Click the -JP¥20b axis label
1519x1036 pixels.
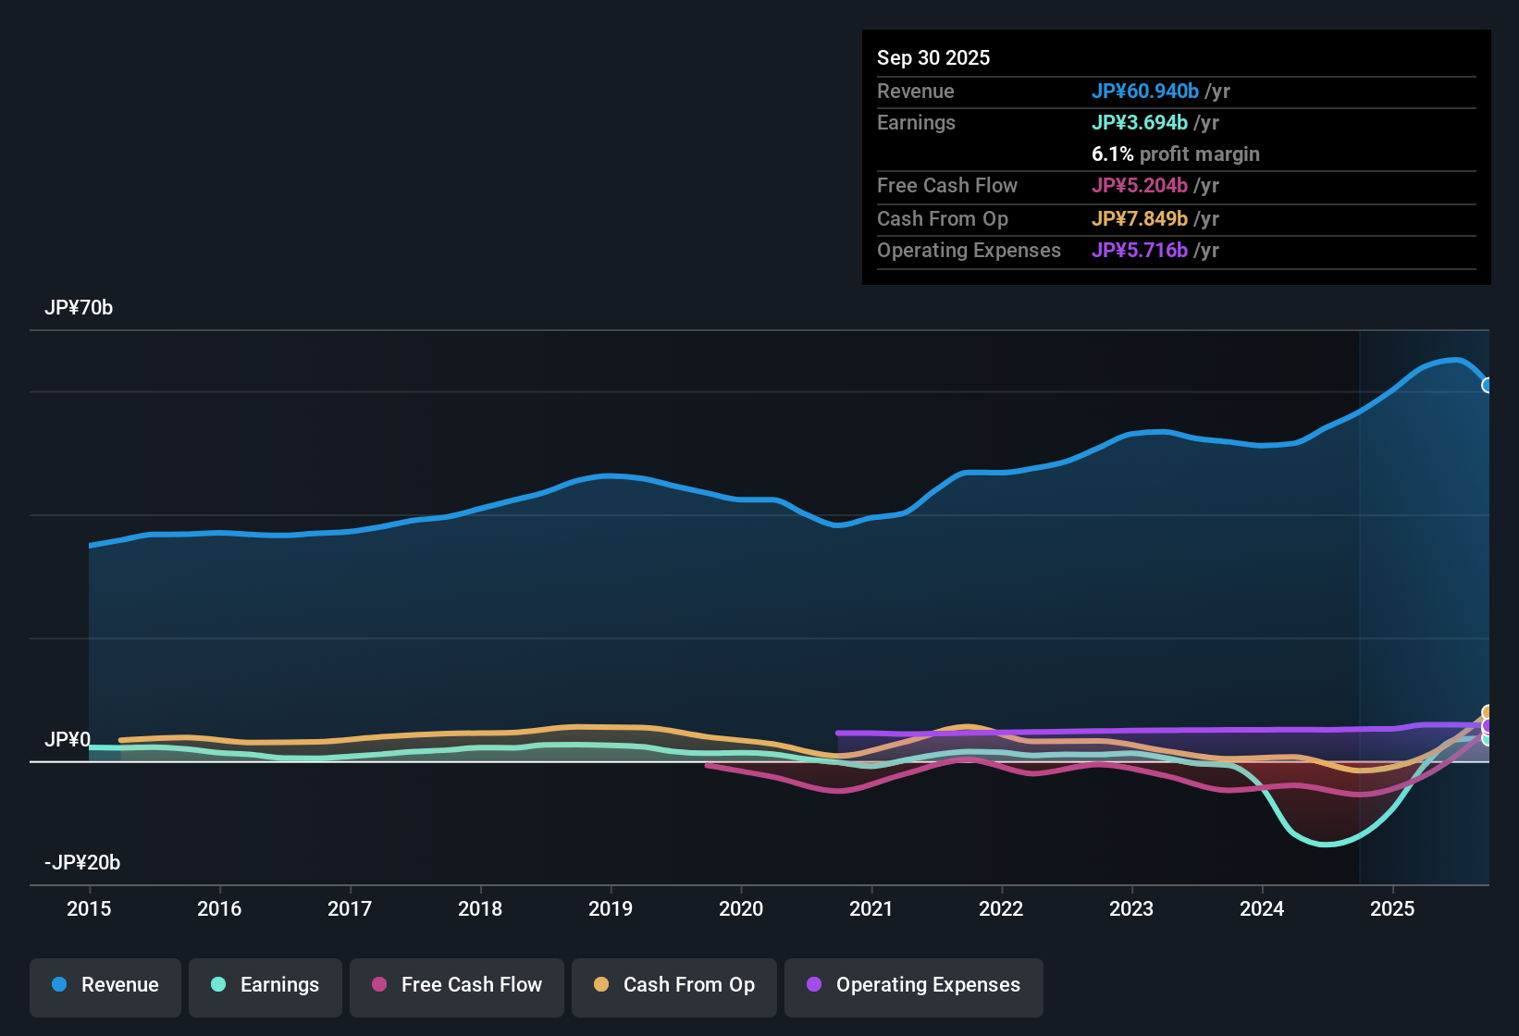pos(81,862)
